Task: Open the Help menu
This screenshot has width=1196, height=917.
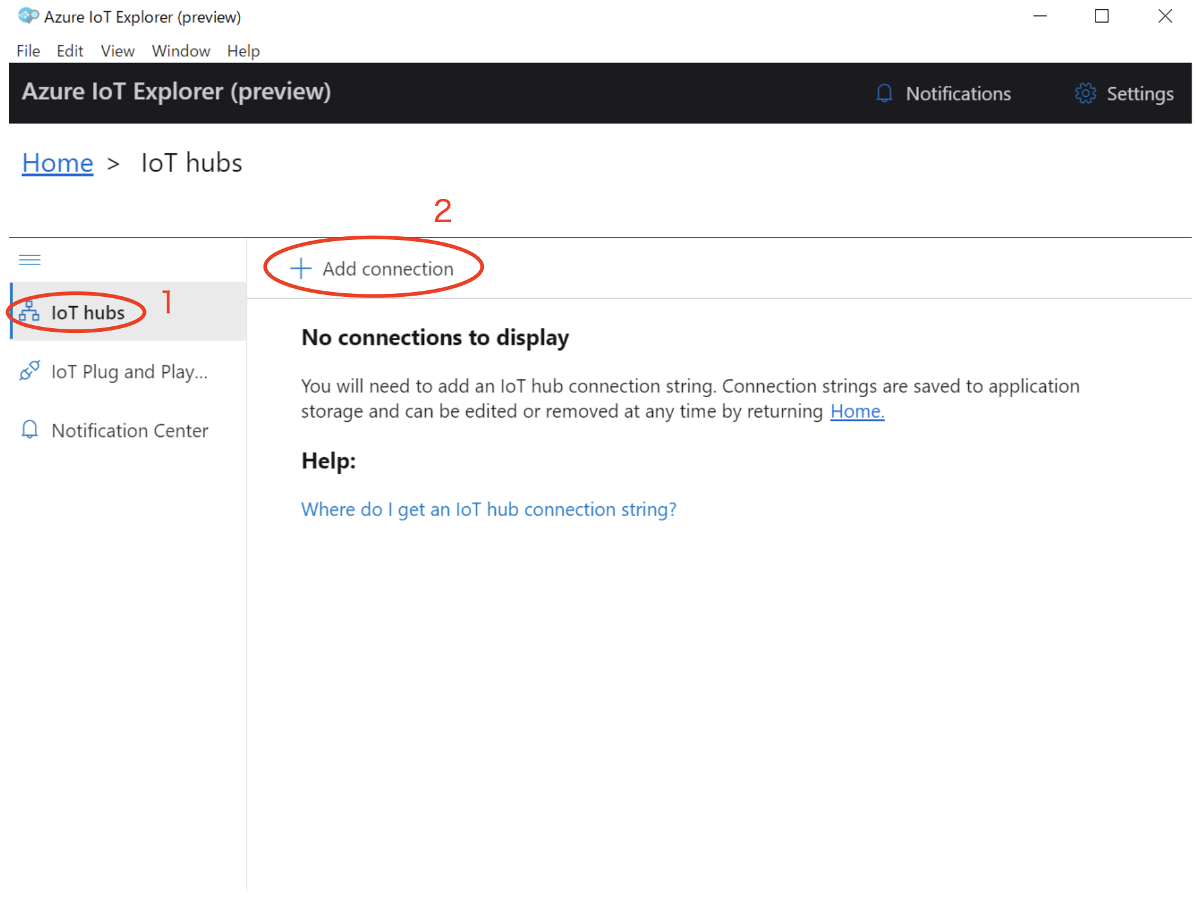Action: pyautogui.click(x=243, y=51)
